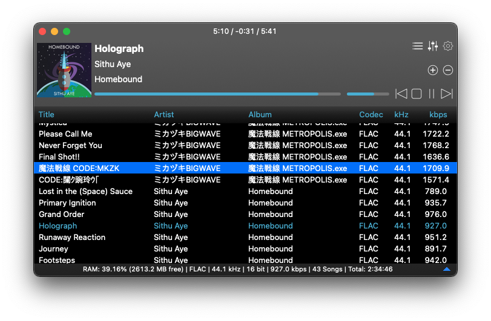Click the 951.2 kbps value
This screenshot has height=321, width=491.
pos(436,237)
